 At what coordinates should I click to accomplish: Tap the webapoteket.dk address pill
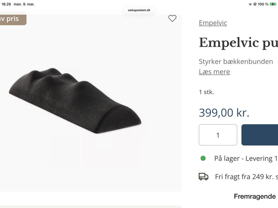click(139, 10)
